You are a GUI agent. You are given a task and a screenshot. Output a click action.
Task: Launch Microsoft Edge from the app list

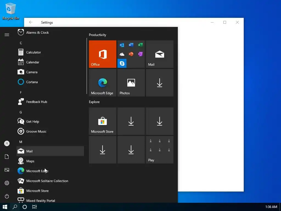click(x=50, y=171)
